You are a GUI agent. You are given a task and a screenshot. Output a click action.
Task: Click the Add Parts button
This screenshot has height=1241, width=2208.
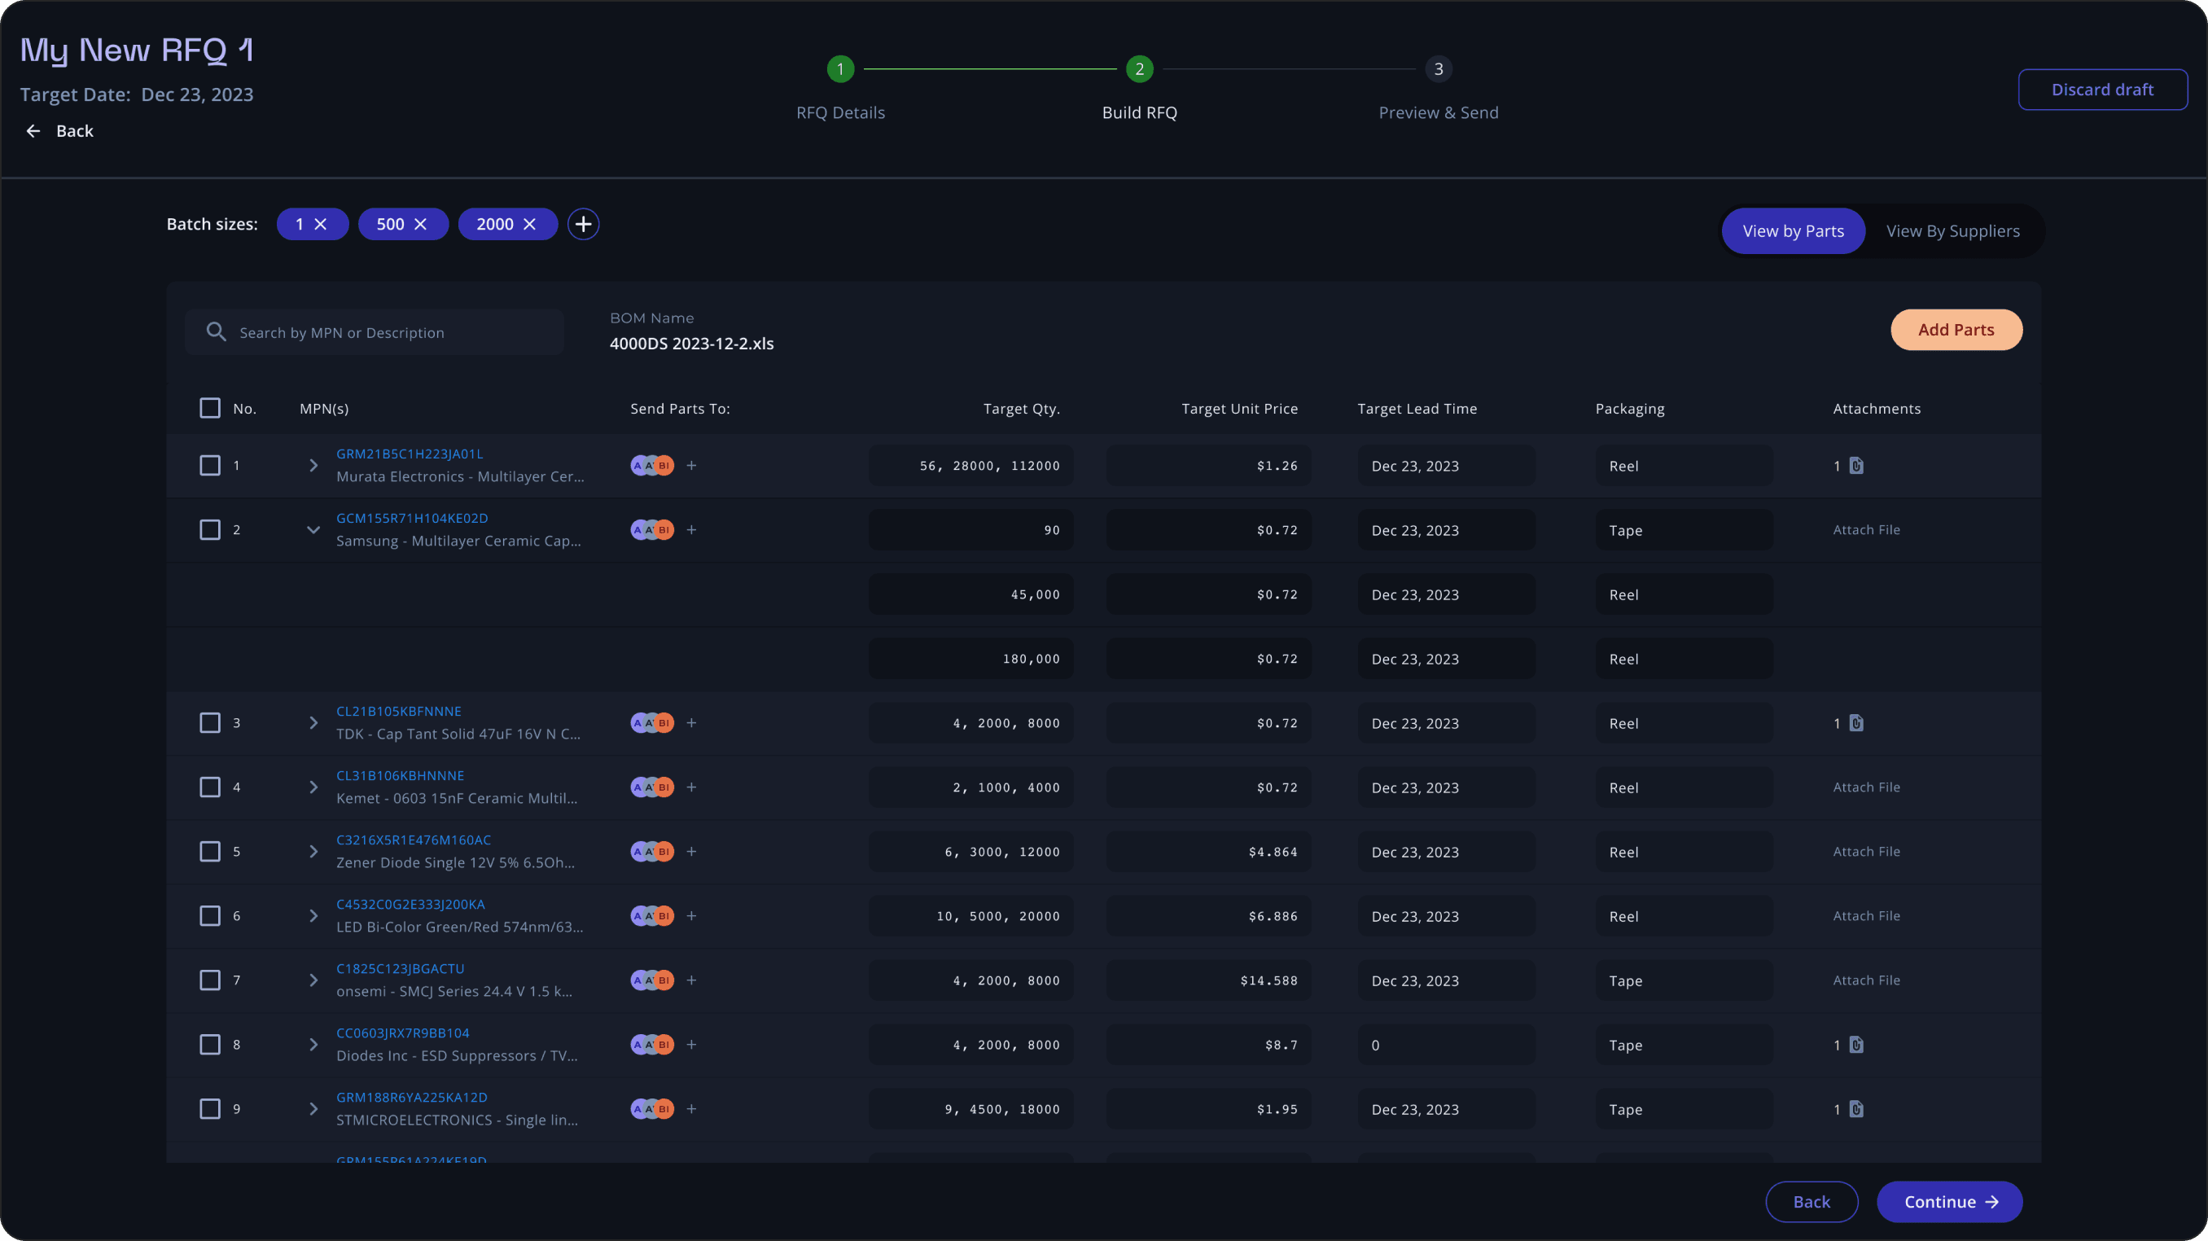coord(1956,329)
